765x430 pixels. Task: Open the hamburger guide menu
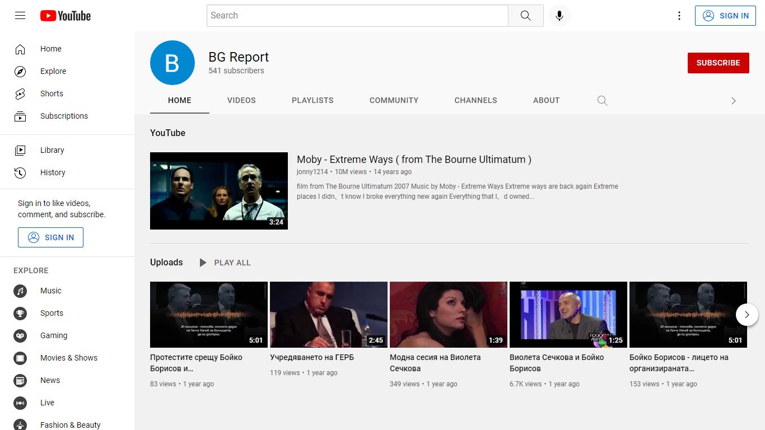click(20, 16)
